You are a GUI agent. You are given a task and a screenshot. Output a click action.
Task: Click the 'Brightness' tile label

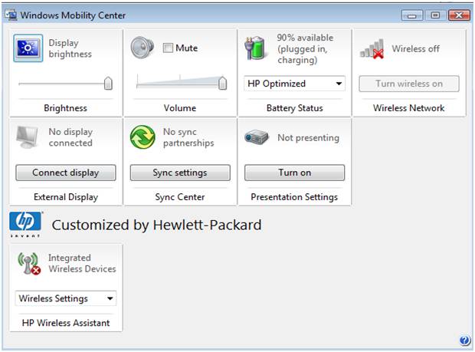click(65, 108)
